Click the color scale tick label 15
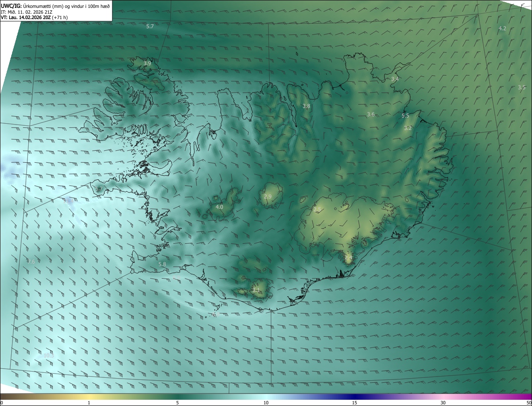This screenshot has width=532, height=406. (355, 403)
